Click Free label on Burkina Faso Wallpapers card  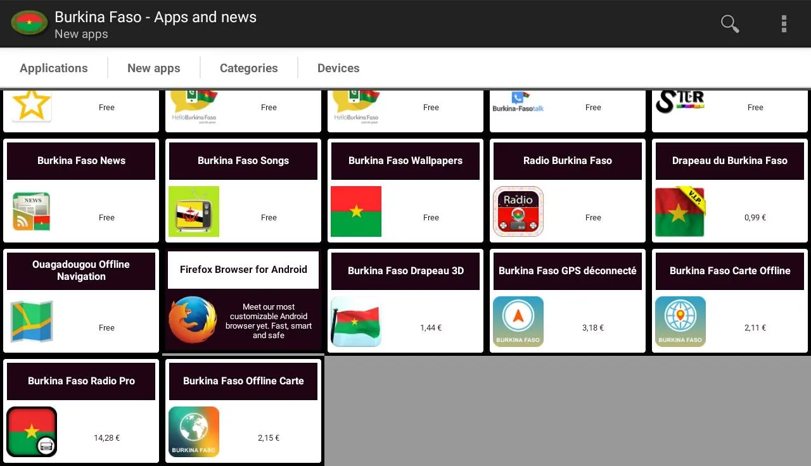pyautogui.click(x=431, y=218)
